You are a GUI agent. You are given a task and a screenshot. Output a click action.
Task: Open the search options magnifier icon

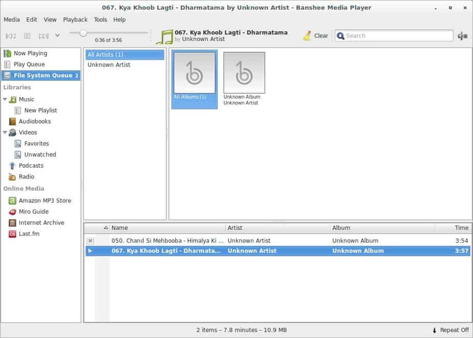tap(340, 36)
